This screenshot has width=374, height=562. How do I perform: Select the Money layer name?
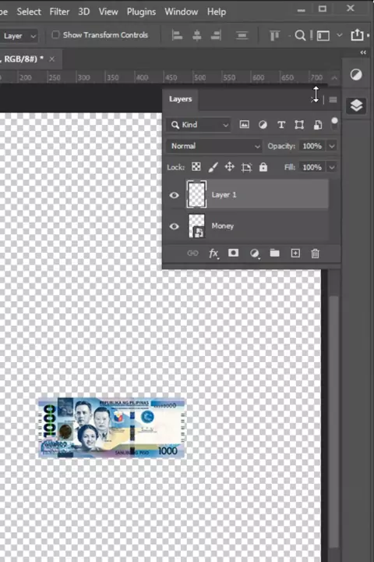click(222, 226)
